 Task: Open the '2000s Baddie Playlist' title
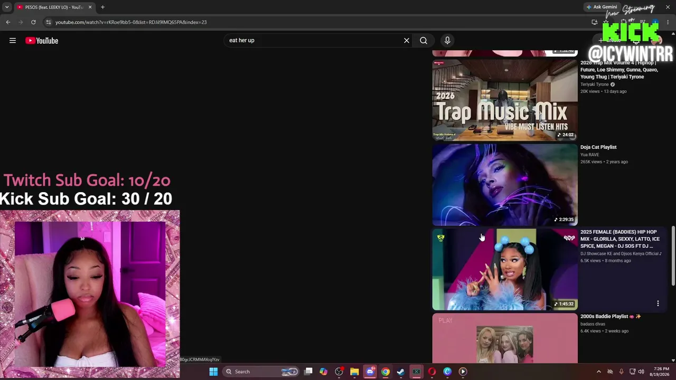(611, 317)
